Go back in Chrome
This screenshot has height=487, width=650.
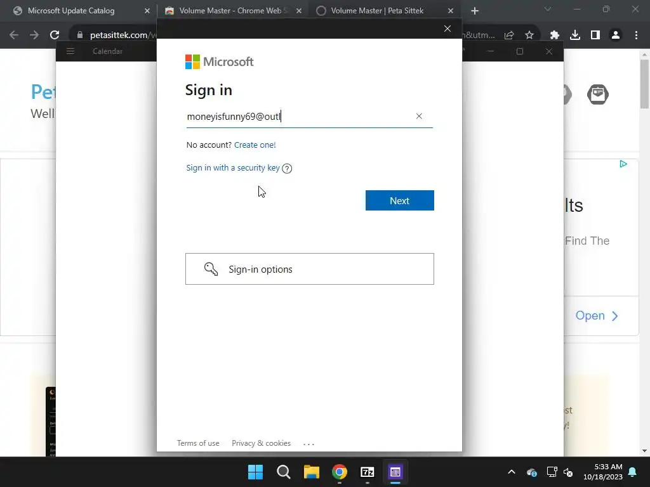point(14,36)
